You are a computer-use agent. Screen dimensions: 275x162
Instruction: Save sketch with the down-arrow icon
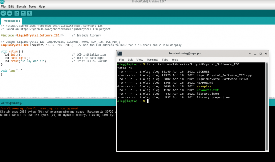click(x=29, y=13)
